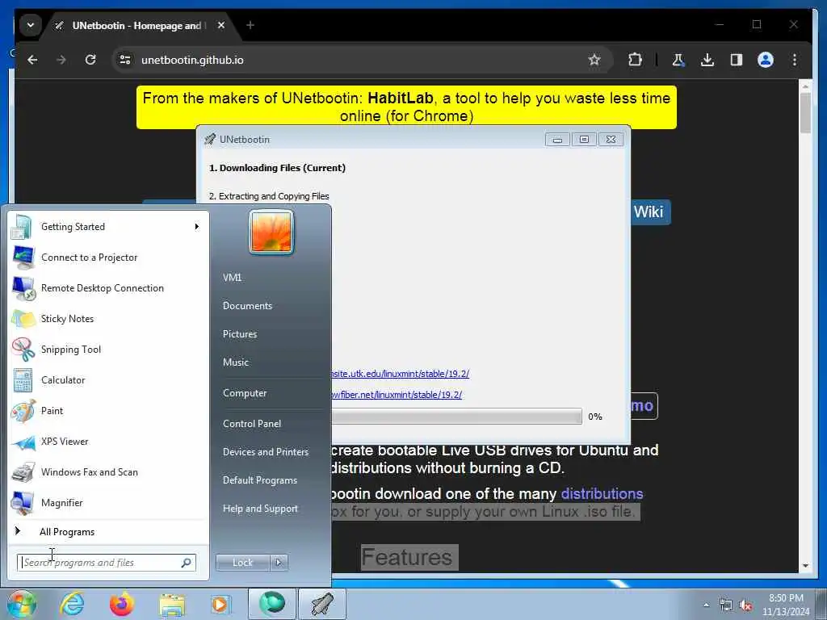The image size is (827, 620).
Task: Open Music library
Action: click(236, 362)
